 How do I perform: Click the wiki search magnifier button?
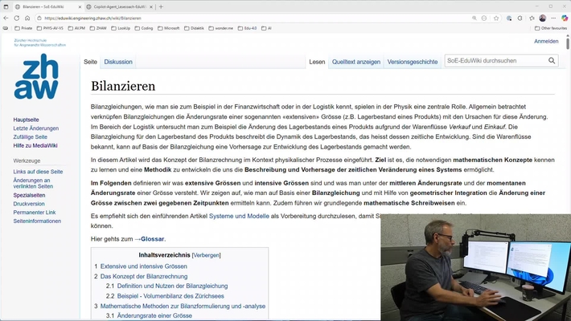[x=552, y=61]
